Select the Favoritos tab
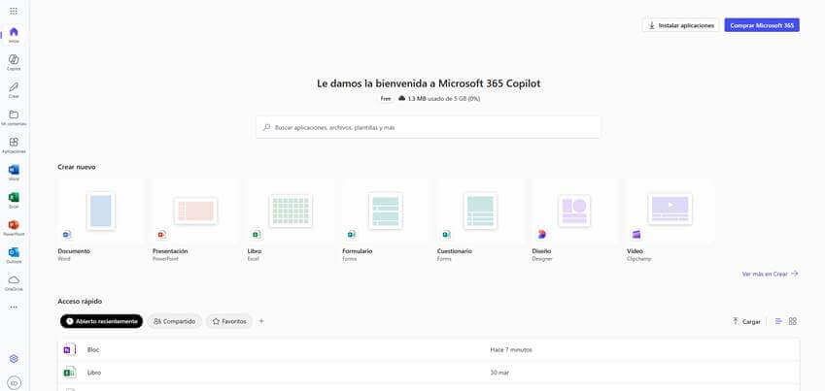 (229, 321)
